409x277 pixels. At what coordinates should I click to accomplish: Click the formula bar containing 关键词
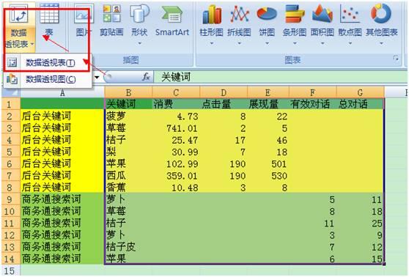(x=281, y=77)
